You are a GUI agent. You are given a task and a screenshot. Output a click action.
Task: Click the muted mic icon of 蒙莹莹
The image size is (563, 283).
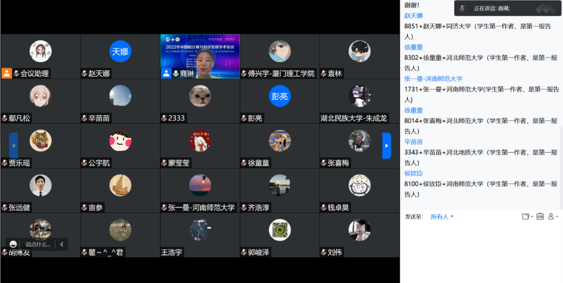click(x=164, y=163)
